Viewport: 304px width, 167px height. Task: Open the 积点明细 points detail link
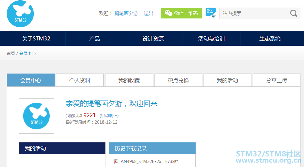coord(109,116)
